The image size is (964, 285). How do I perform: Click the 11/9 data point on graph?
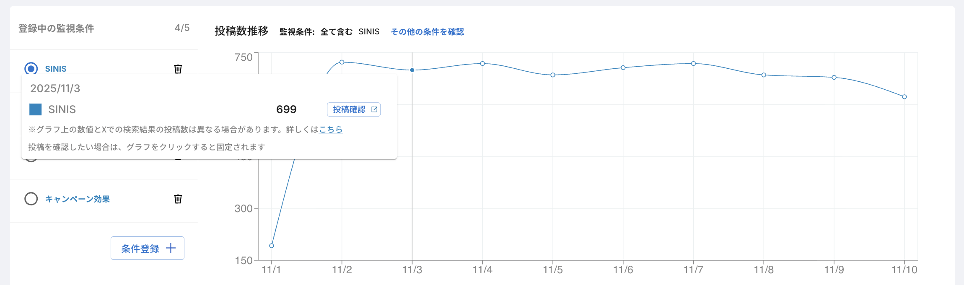(834, 78)
